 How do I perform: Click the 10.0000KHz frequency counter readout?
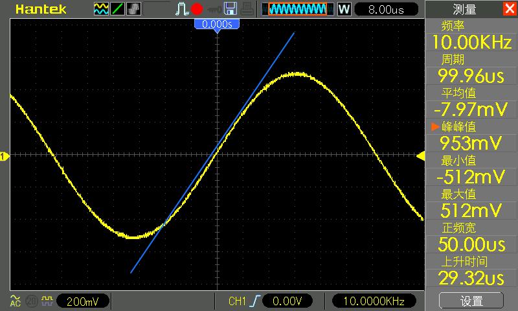(x=374, y=301)
